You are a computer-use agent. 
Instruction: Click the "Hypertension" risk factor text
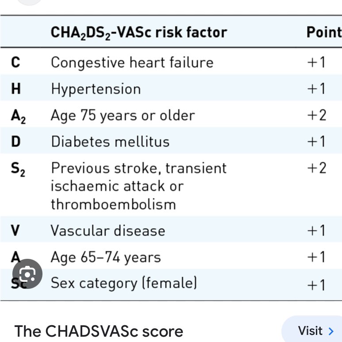pos(96,89)
